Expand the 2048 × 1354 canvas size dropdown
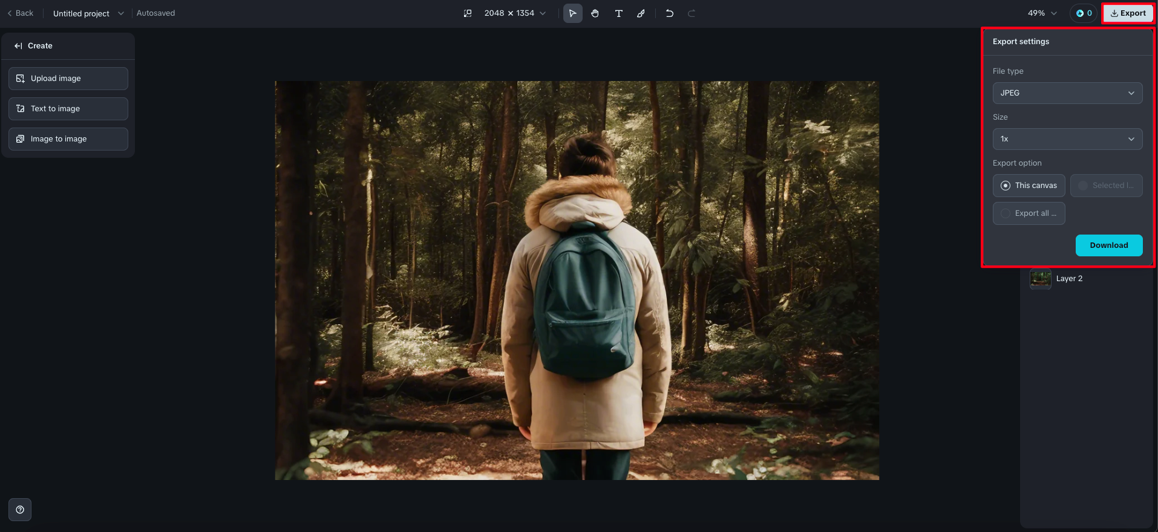This screenshot has height=532, width=1158. pyautogui.click(x=515, y=13)
